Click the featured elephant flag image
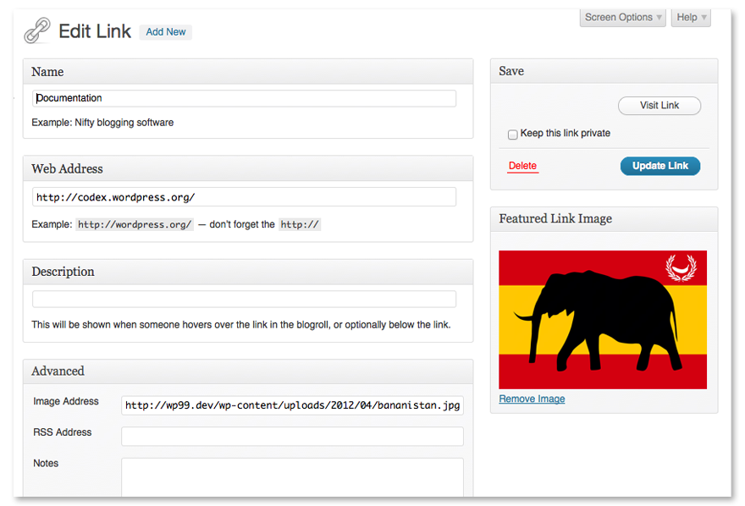The width and height of the screenshot is (745, 506). tap(603, 320)
